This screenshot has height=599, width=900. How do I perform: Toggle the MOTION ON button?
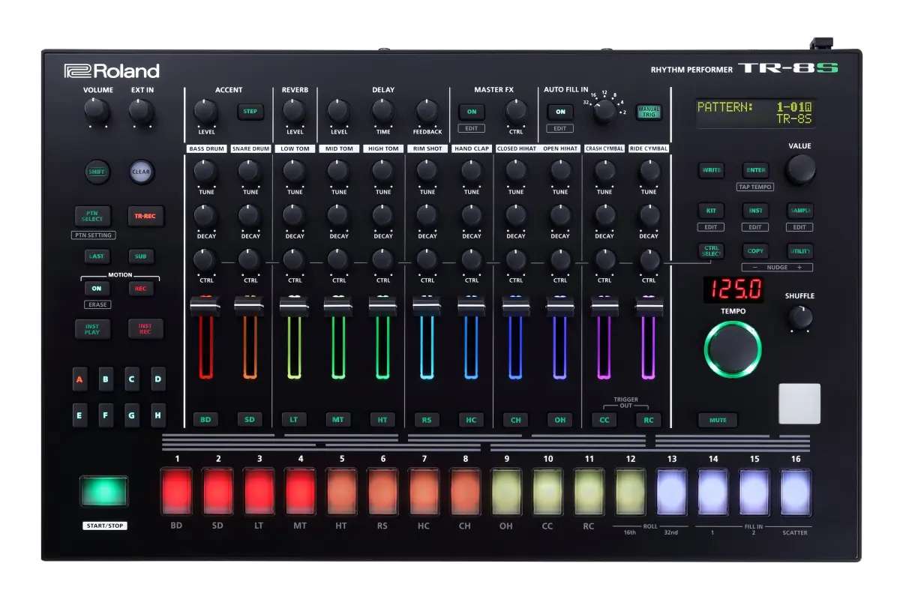click(97, 288)
